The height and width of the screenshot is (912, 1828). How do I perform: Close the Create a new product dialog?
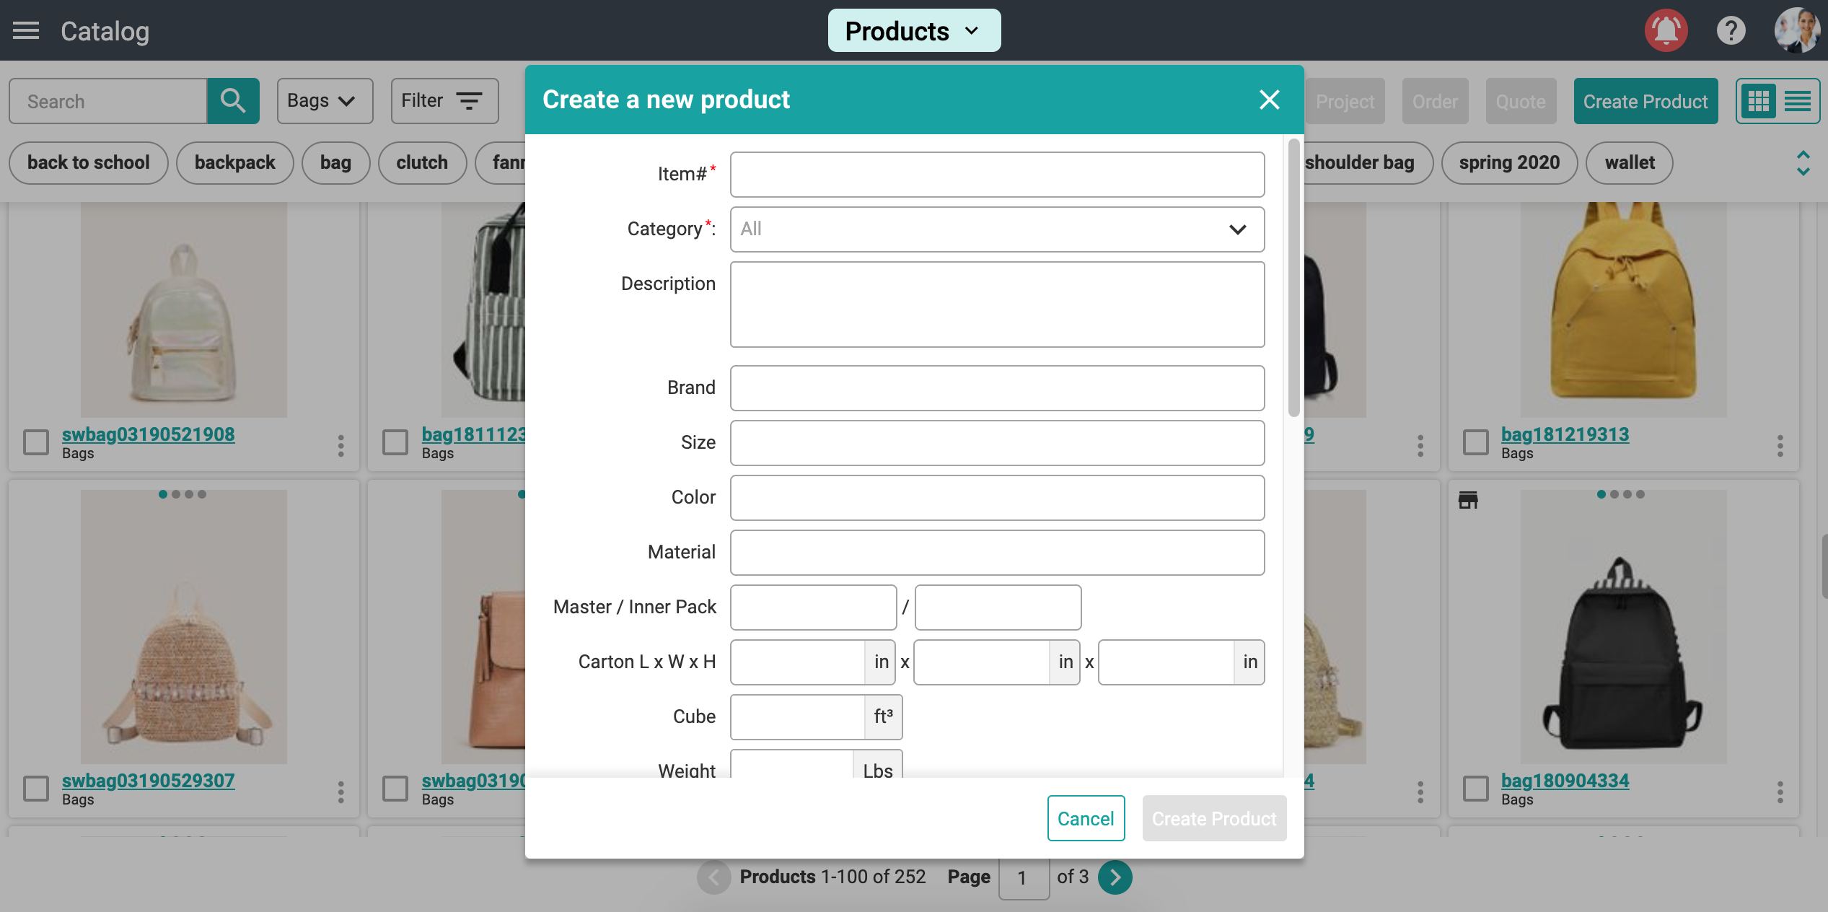pyautogui.click(x=1269, y=100)
